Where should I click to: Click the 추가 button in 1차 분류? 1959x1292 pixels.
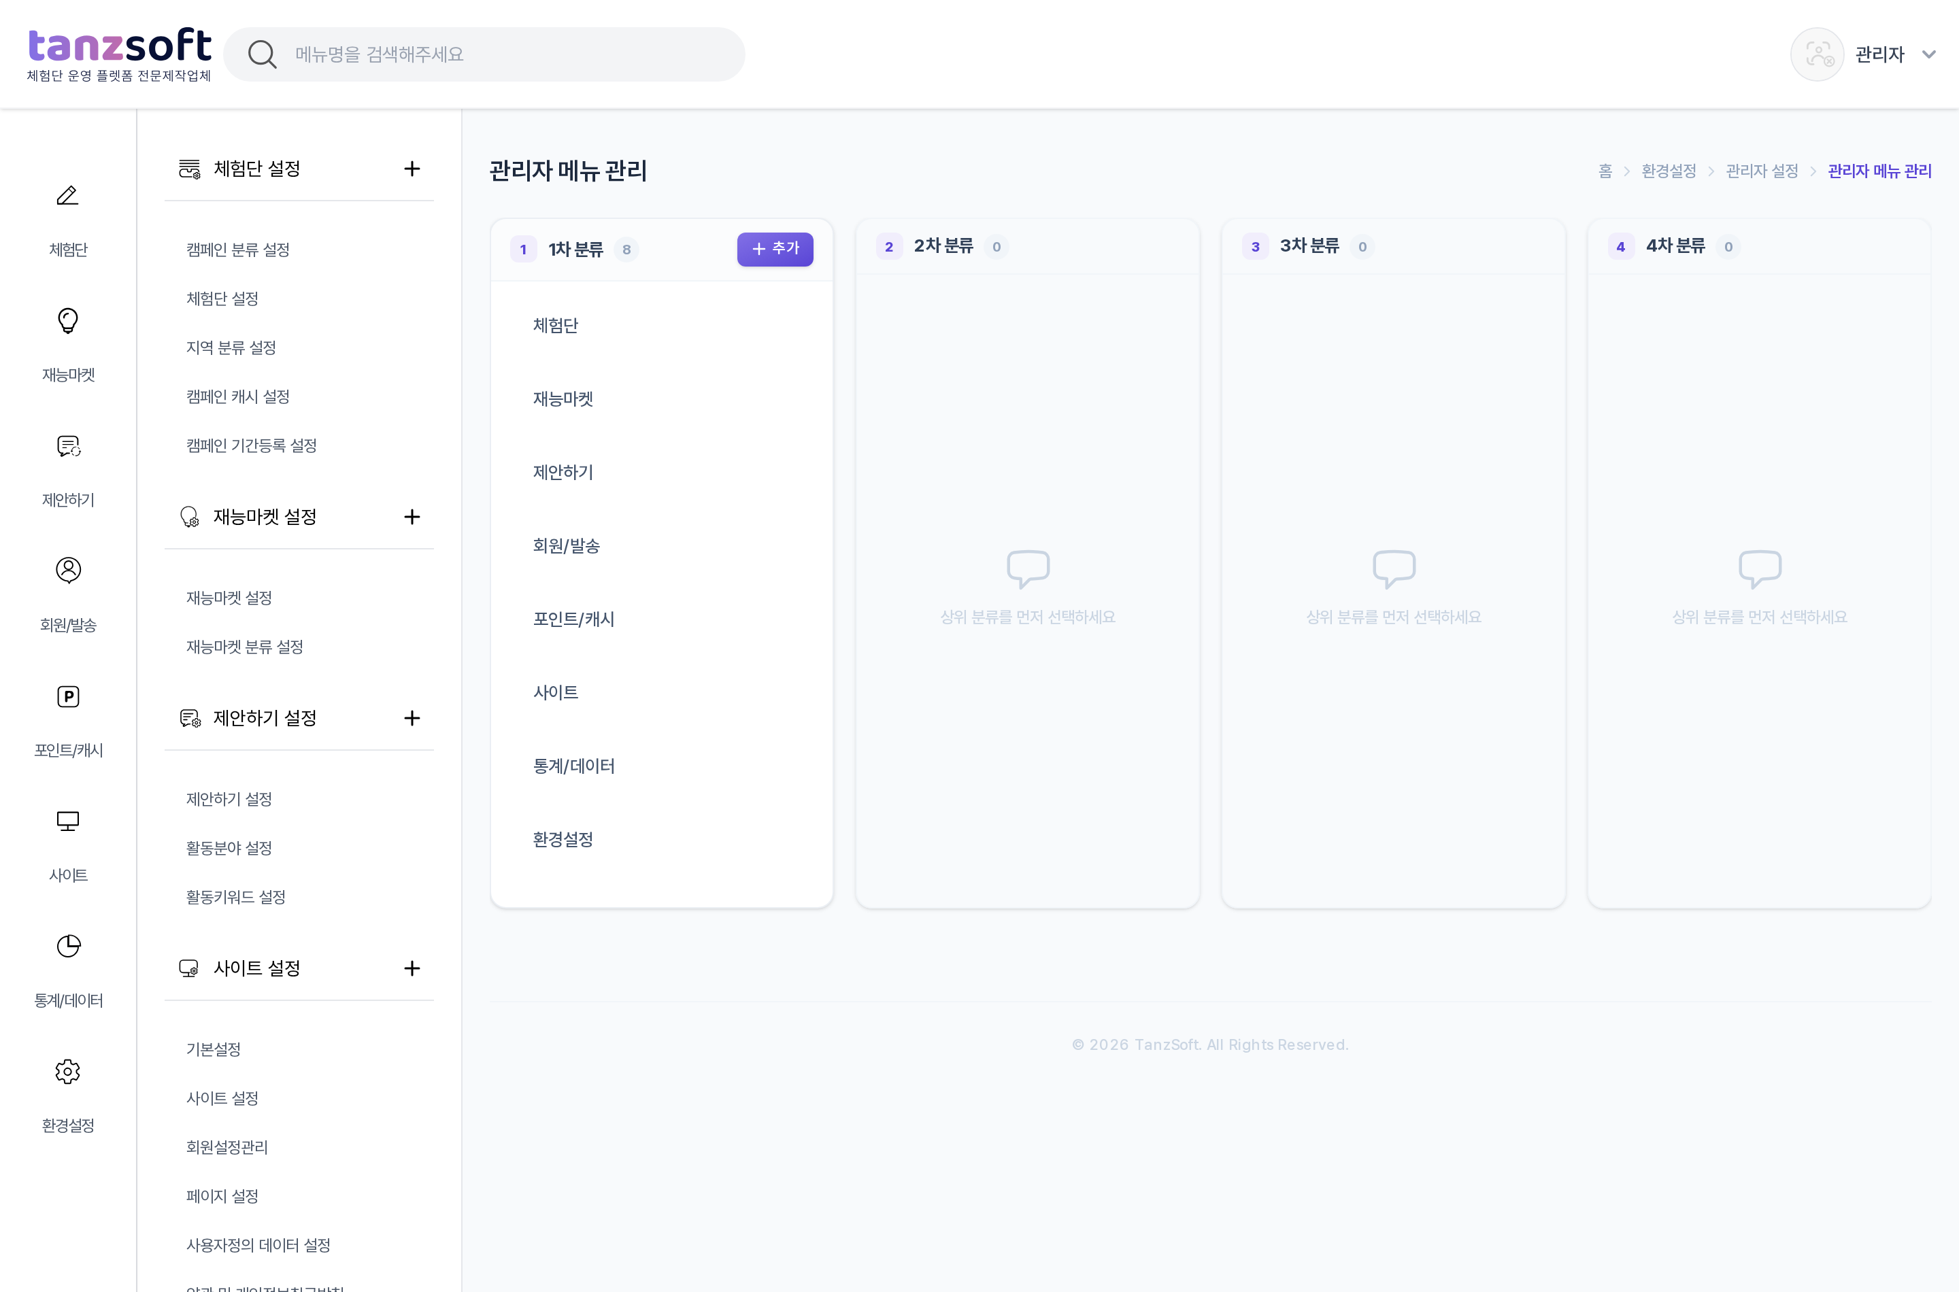pyautogui.click(x=775, y=249)
